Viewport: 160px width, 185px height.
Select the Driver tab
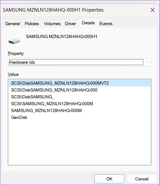click(70, 23)
